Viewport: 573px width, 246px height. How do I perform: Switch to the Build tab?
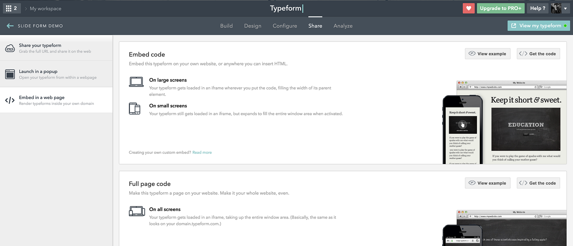point(226,26)
